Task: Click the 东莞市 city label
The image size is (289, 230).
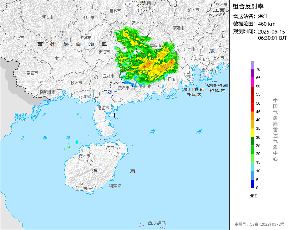Action: (200, 59)
